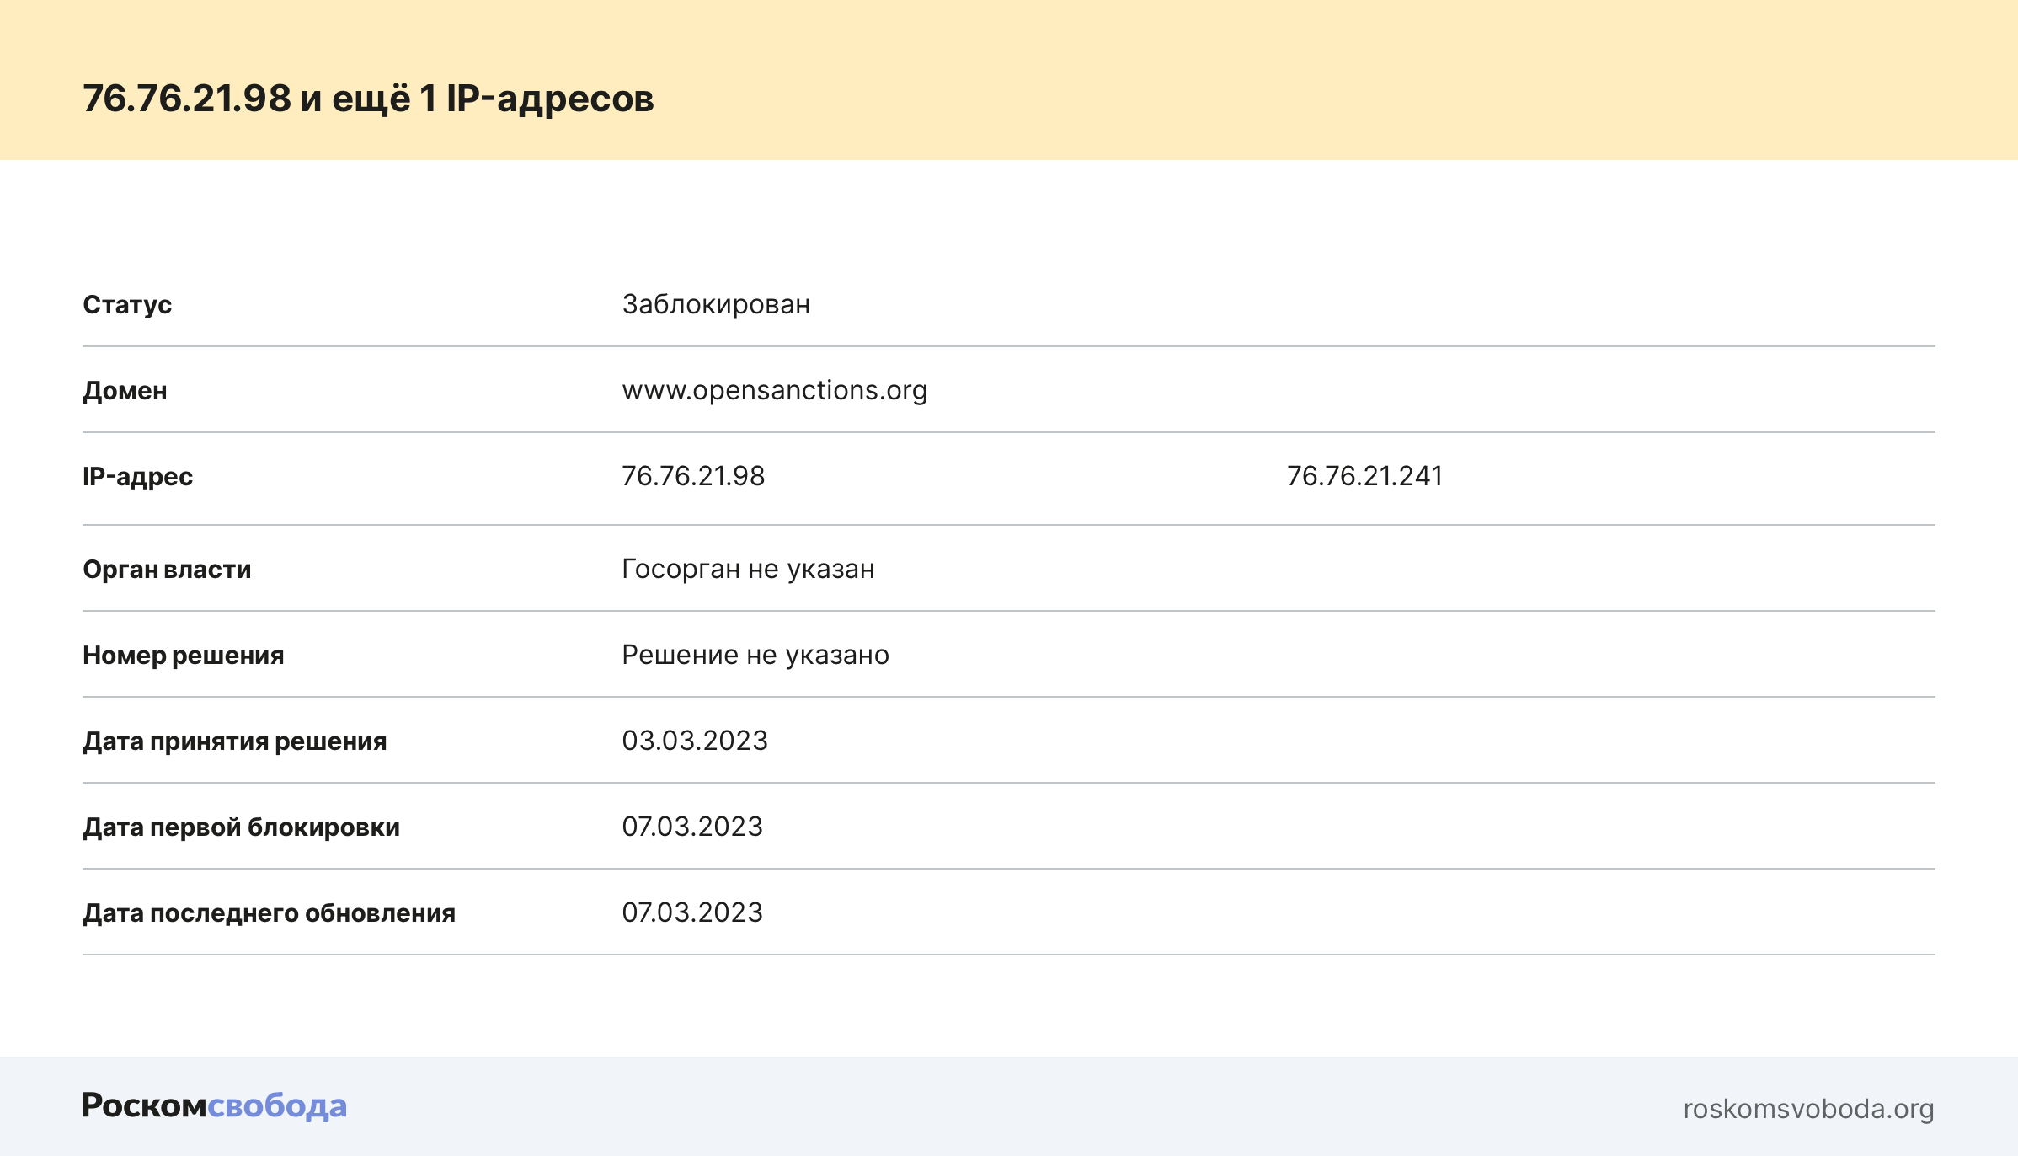Click the Дата принятия решения label

pos(234,741)
